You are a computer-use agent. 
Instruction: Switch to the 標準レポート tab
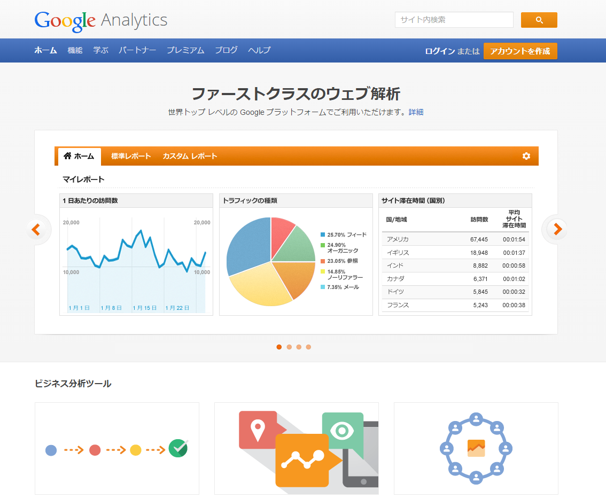click(x=131, y=156)
